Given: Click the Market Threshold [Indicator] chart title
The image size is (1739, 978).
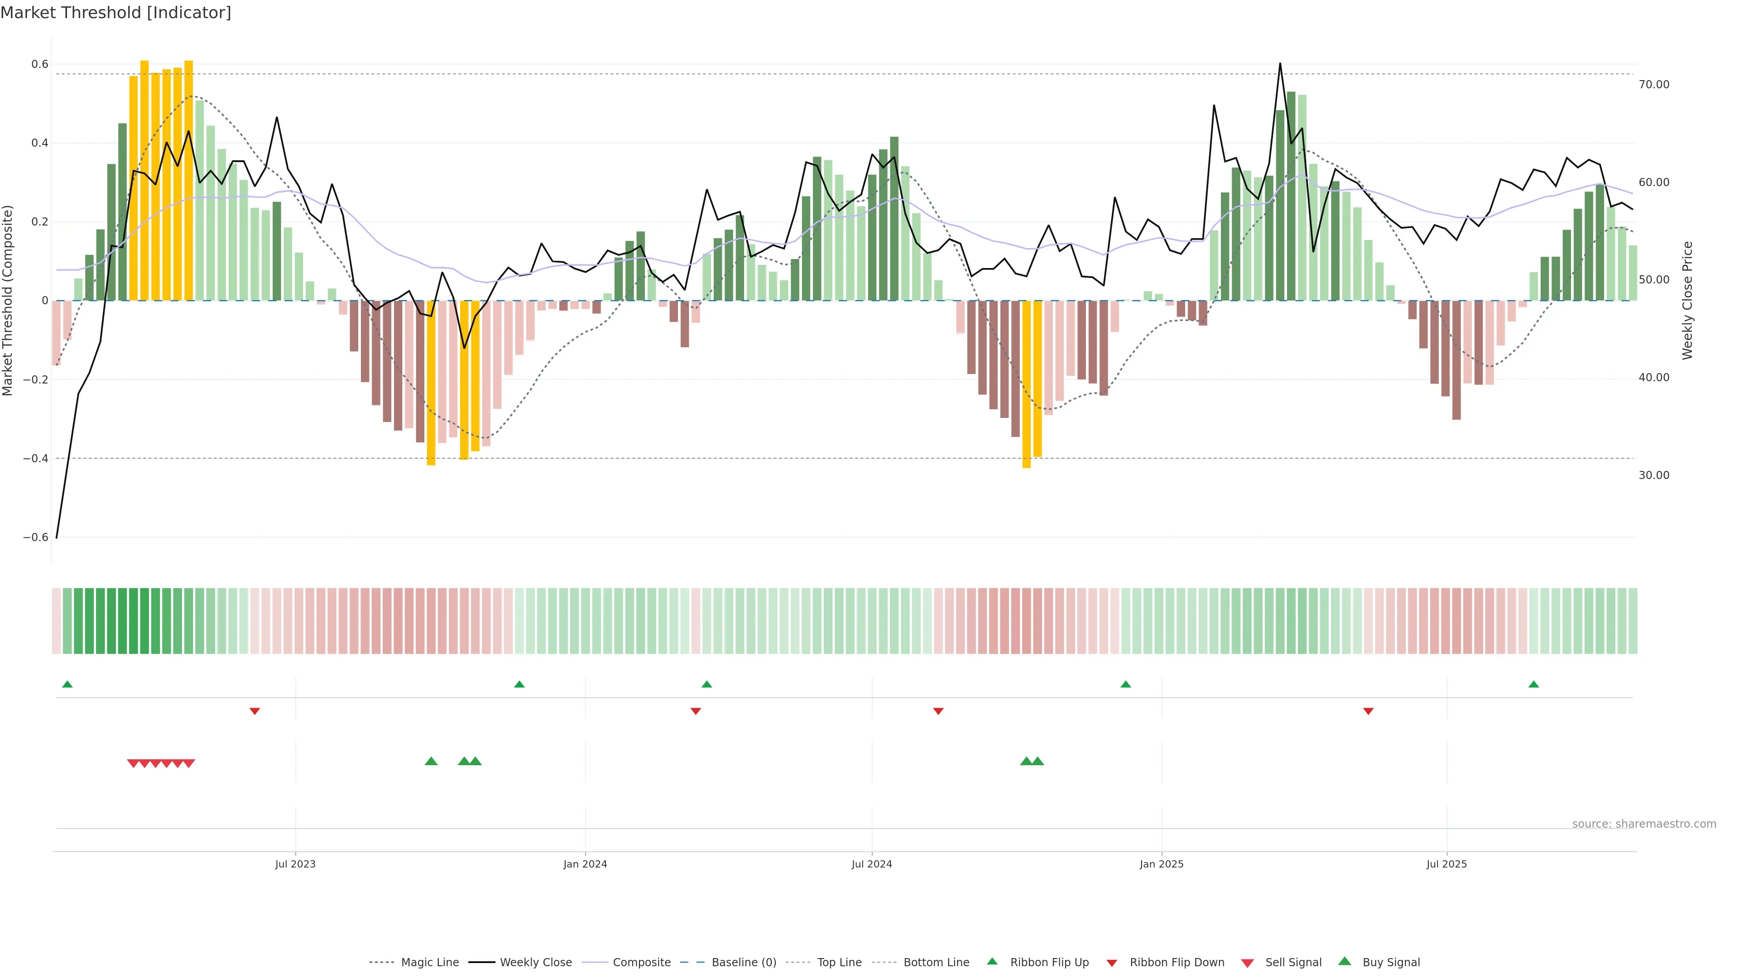Looking at the screenshot, I should pos(115,13).
